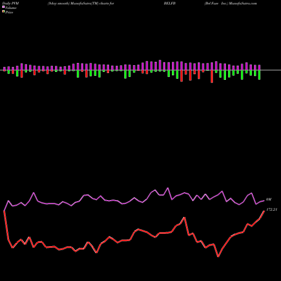Image resolution: width=281 pixels, height=281 pixels.
Task: Click the Volume legend color swatch
Action: click(3, 7)
